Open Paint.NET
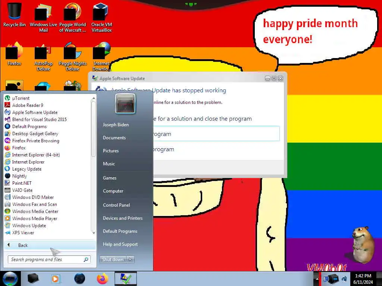This screenshot has width=382, height=286. click(x=22, y=183)
